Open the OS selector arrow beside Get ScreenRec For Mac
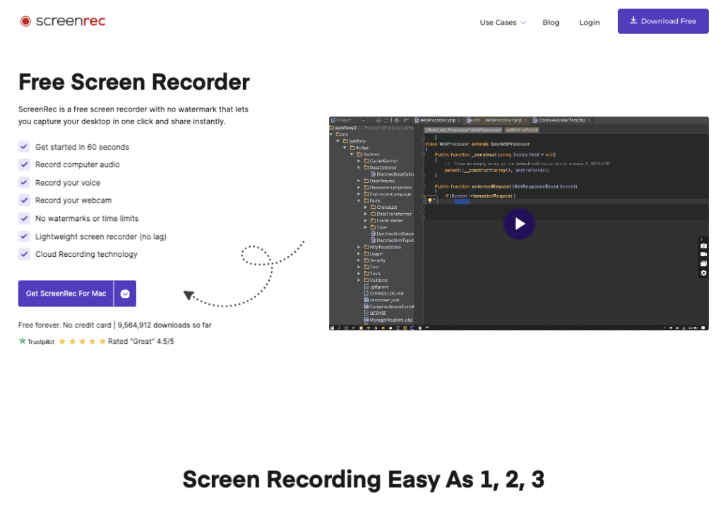The height and width of the screenshot is (511, 723). pyautogui.click(x=126, y=294)
